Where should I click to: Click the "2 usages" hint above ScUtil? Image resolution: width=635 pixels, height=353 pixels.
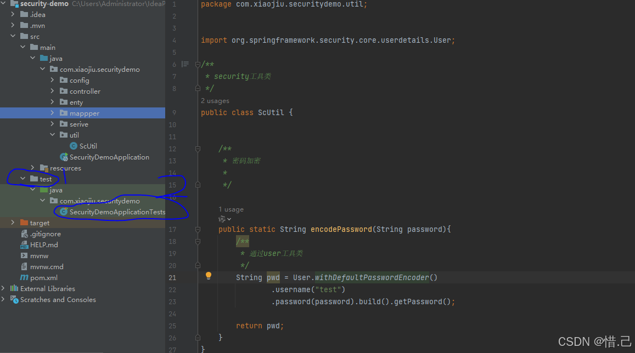coord(215,101)
